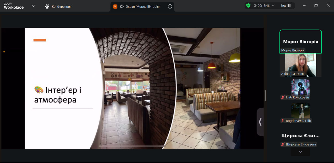This screenshot has width=334, height=163.
Task: Open the three-dot more options in the screen tab
Action: point(170,7)
